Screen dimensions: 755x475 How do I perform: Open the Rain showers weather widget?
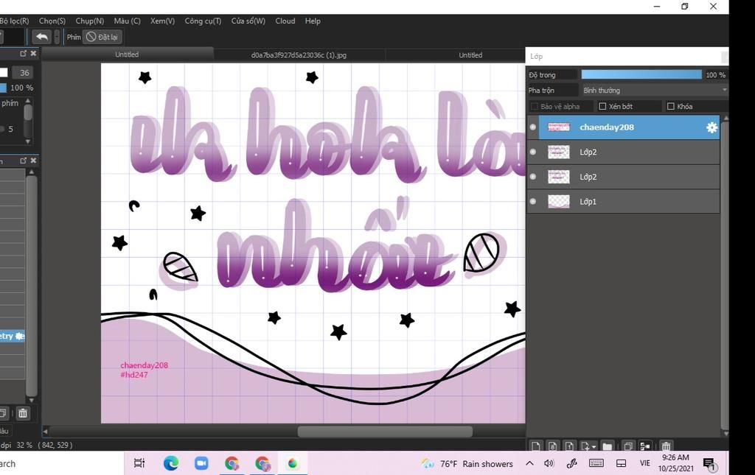tap(467, 463)
